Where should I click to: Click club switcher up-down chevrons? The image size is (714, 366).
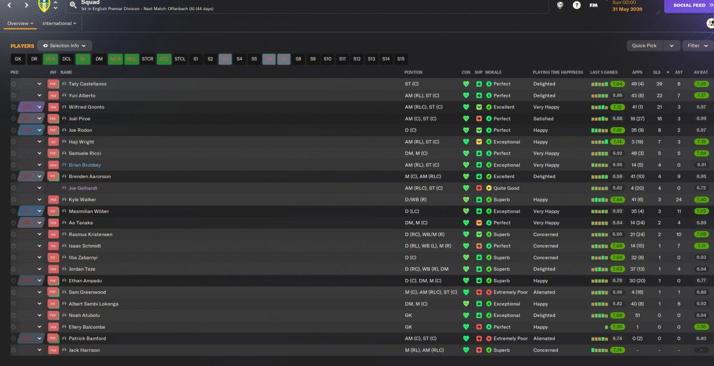(x=55, y=6)
